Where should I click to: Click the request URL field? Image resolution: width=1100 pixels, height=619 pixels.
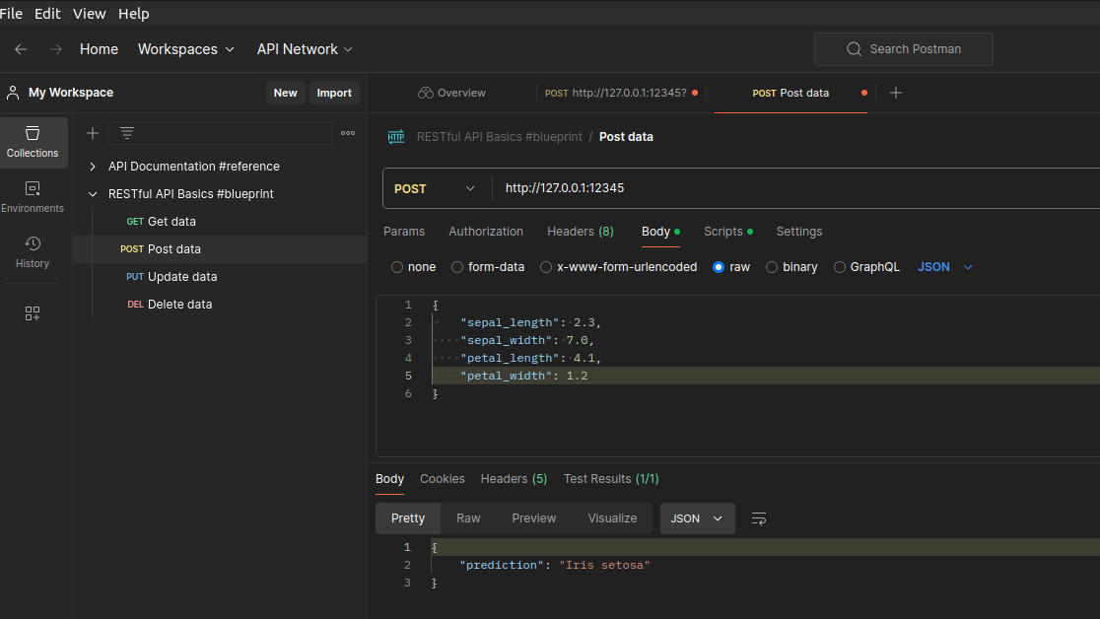point(690,187)
